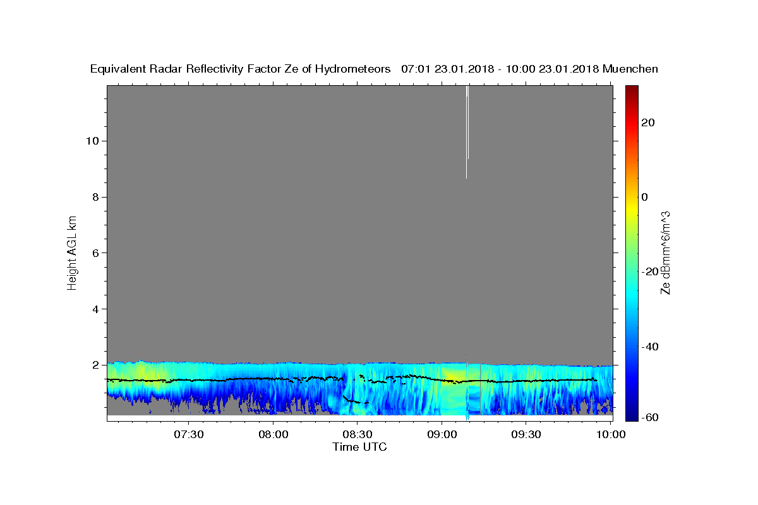This screenshot has height=505, width=758.
Task: Click the '07:30' time tick label
Action: (x=189, y=434)
